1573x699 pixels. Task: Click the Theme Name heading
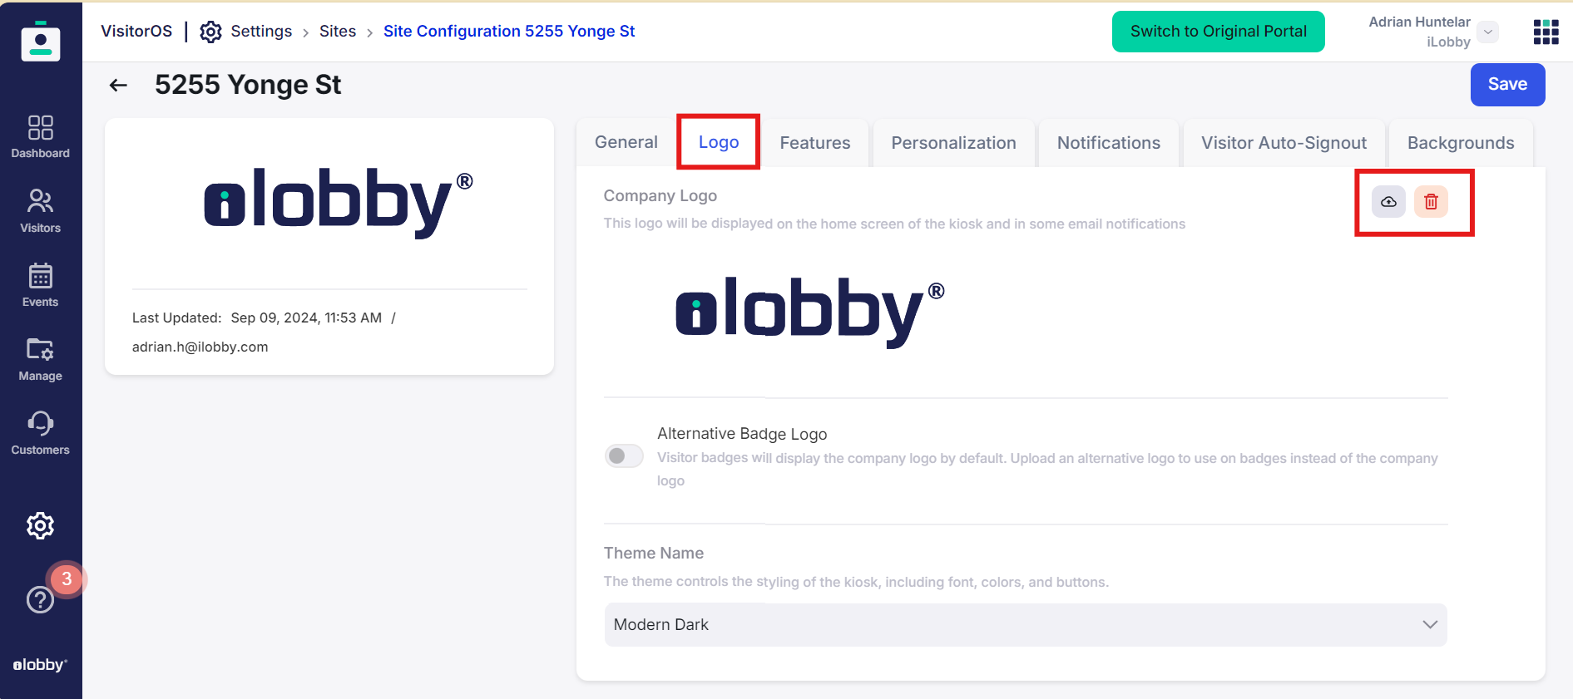[654, 554]
